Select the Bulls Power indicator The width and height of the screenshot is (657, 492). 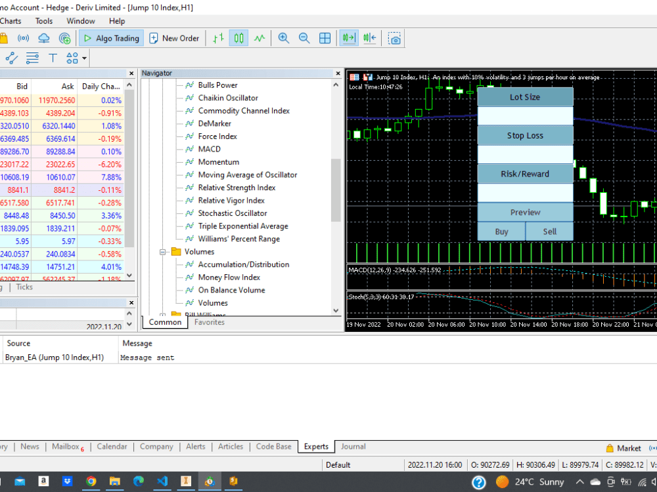click(217, 85)
